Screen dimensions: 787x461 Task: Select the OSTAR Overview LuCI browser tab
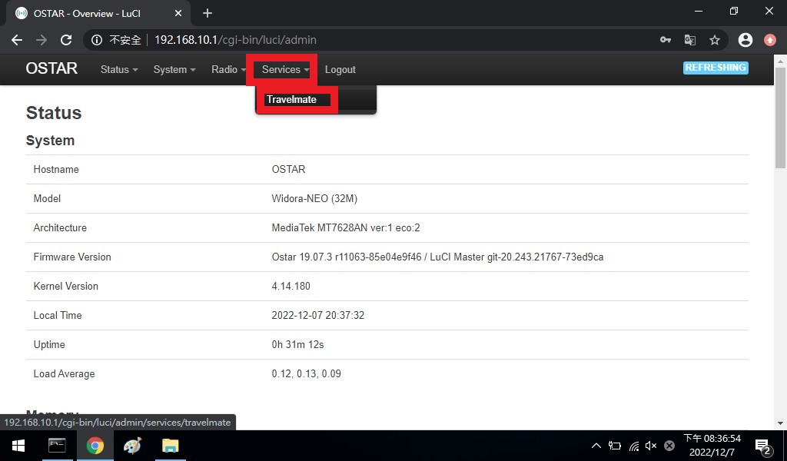[x=98, y=14]
